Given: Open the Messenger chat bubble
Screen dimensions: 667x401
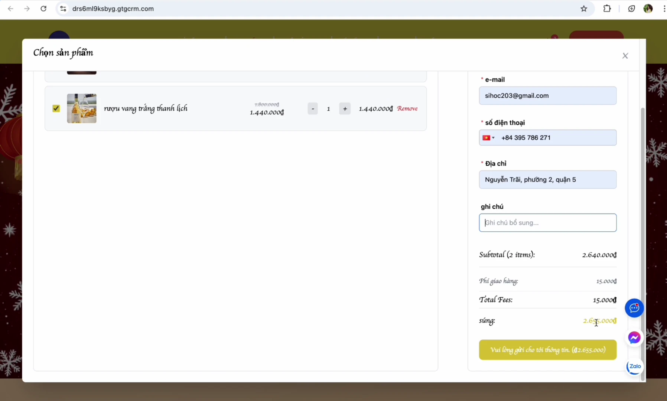Looking at the screenshot, I should tap(634, 338).
